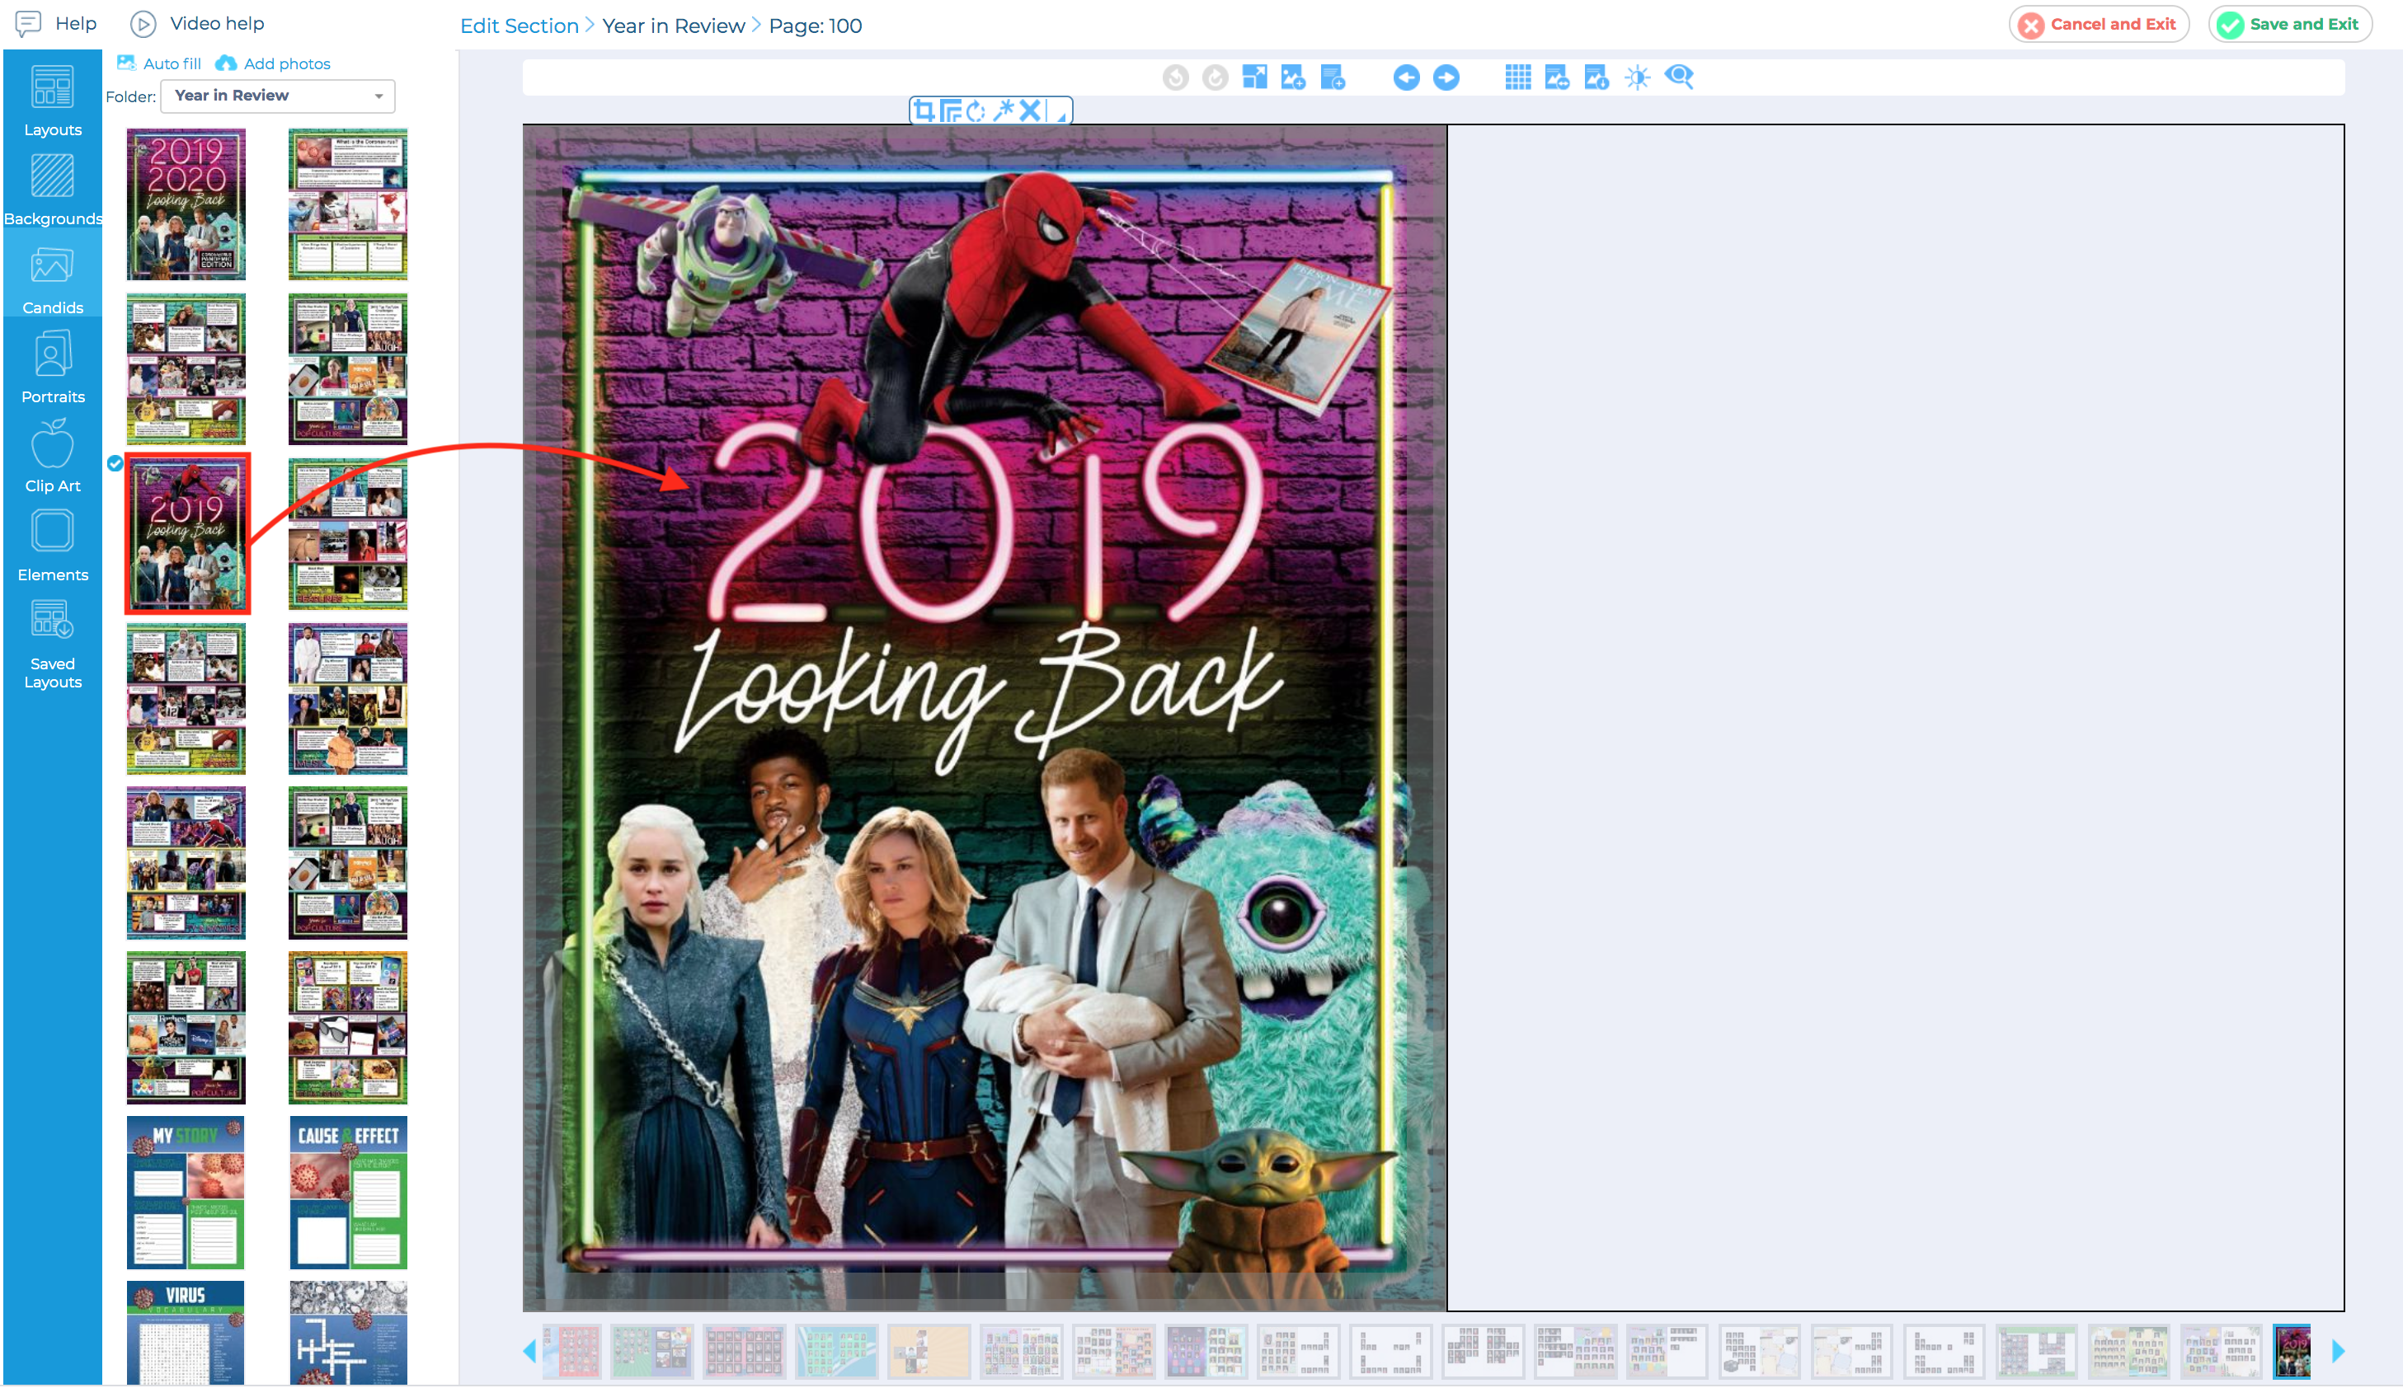
Task: Click Save and Exit button
Action: click(x=2289, y=25)
